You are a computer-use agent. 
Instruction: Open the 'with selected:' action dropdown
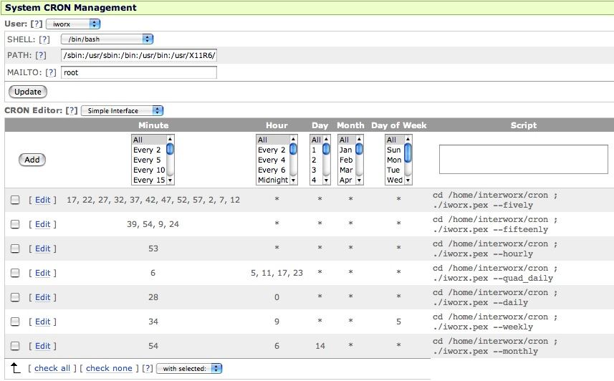[x=189, y=369]
